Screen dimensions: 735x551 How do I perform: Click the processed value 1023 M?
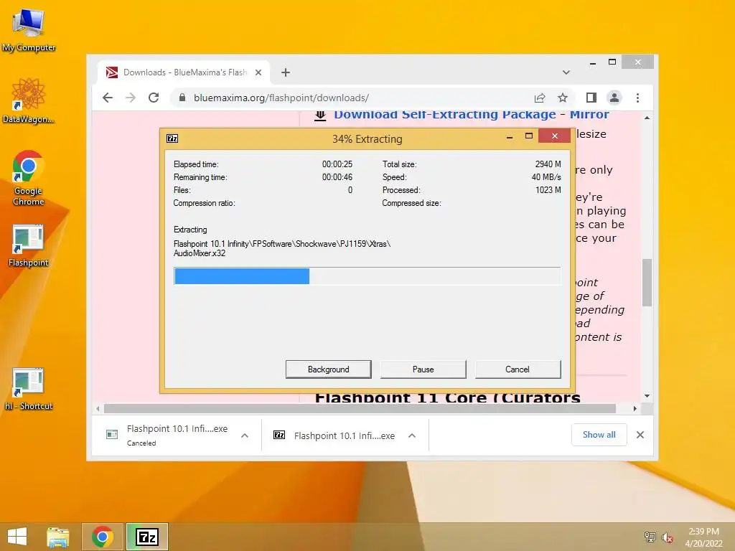[x=548, y=189]
